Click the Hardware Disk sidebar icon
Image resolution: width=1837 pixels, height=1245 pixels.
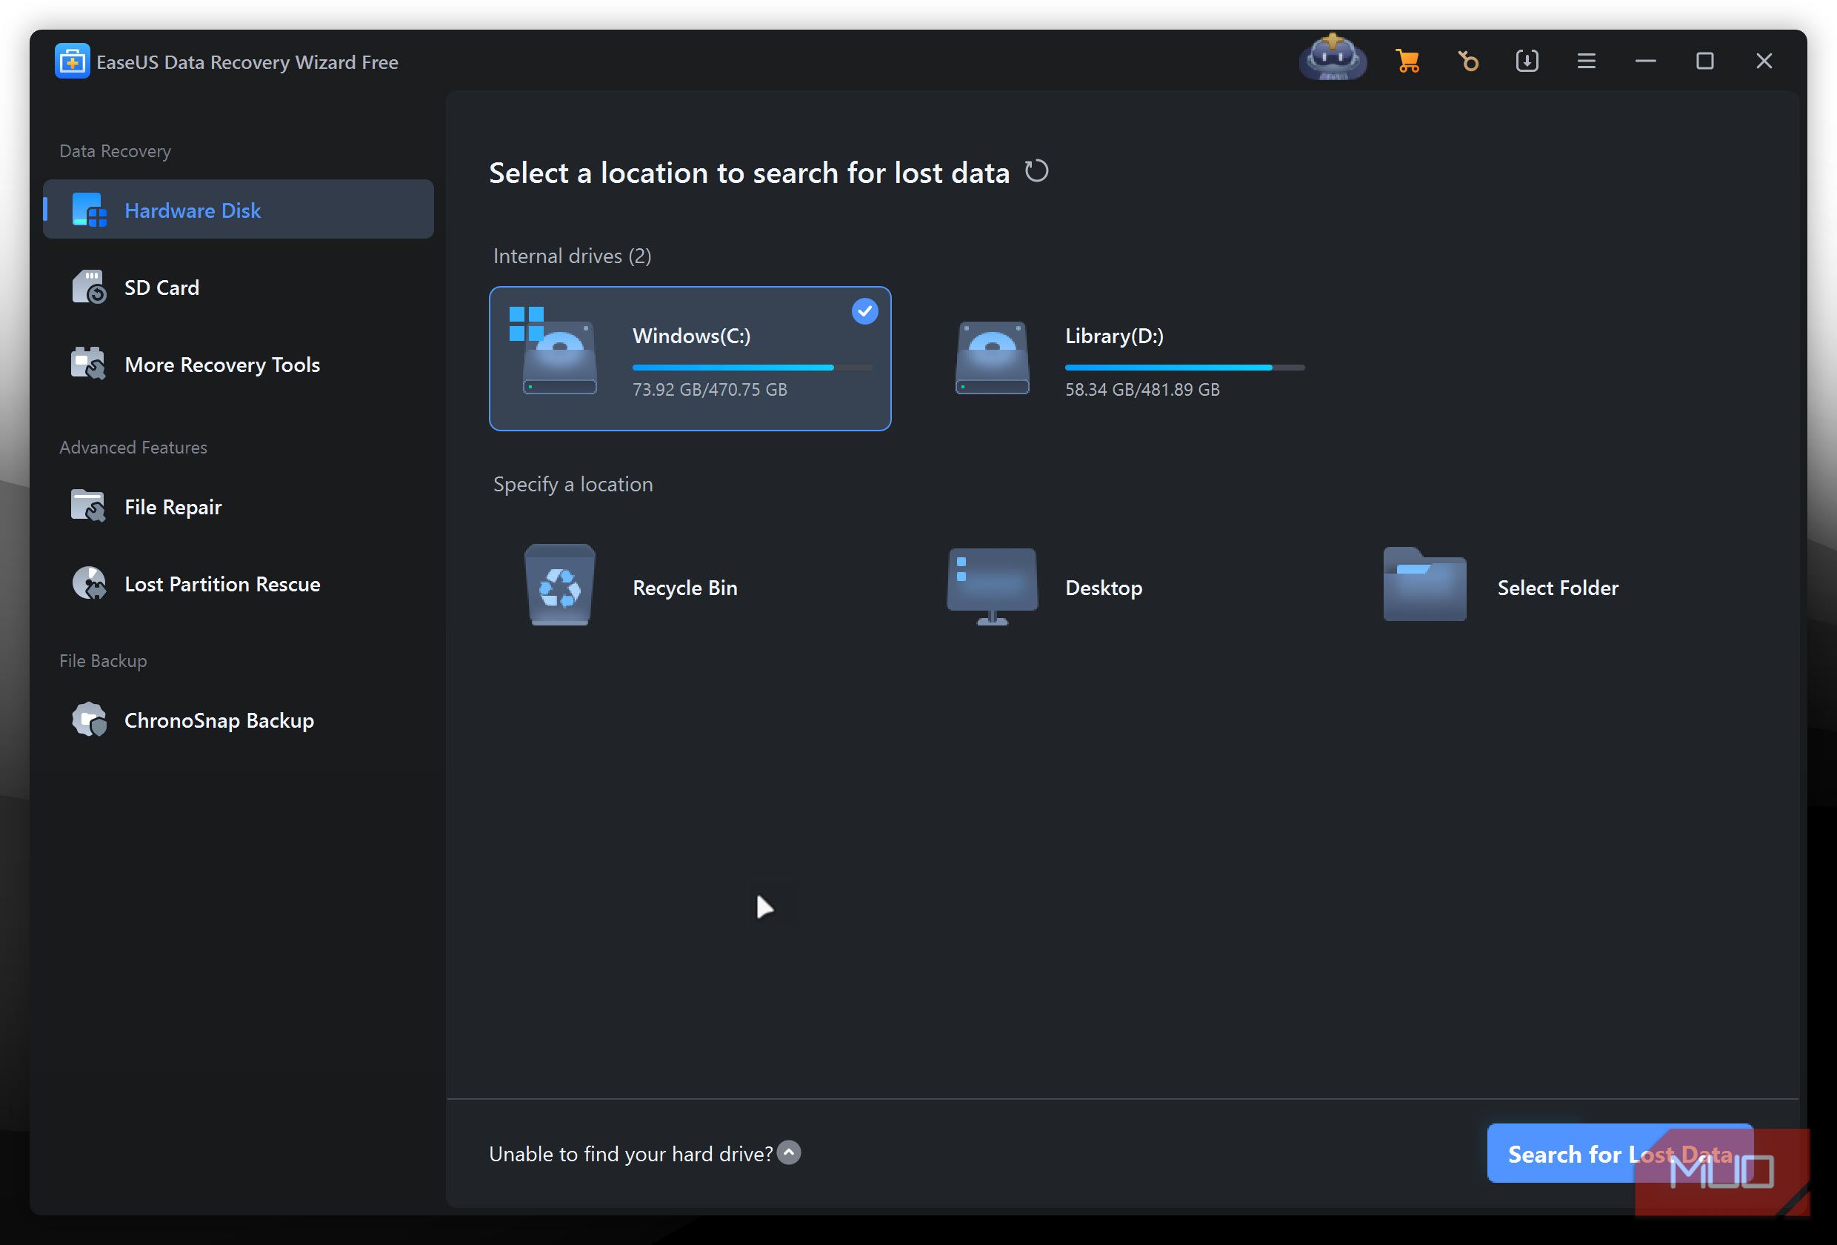[89, 210]
